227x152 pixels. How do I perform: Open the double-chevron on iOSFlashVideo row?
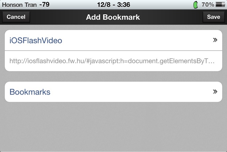coord(215,40)
